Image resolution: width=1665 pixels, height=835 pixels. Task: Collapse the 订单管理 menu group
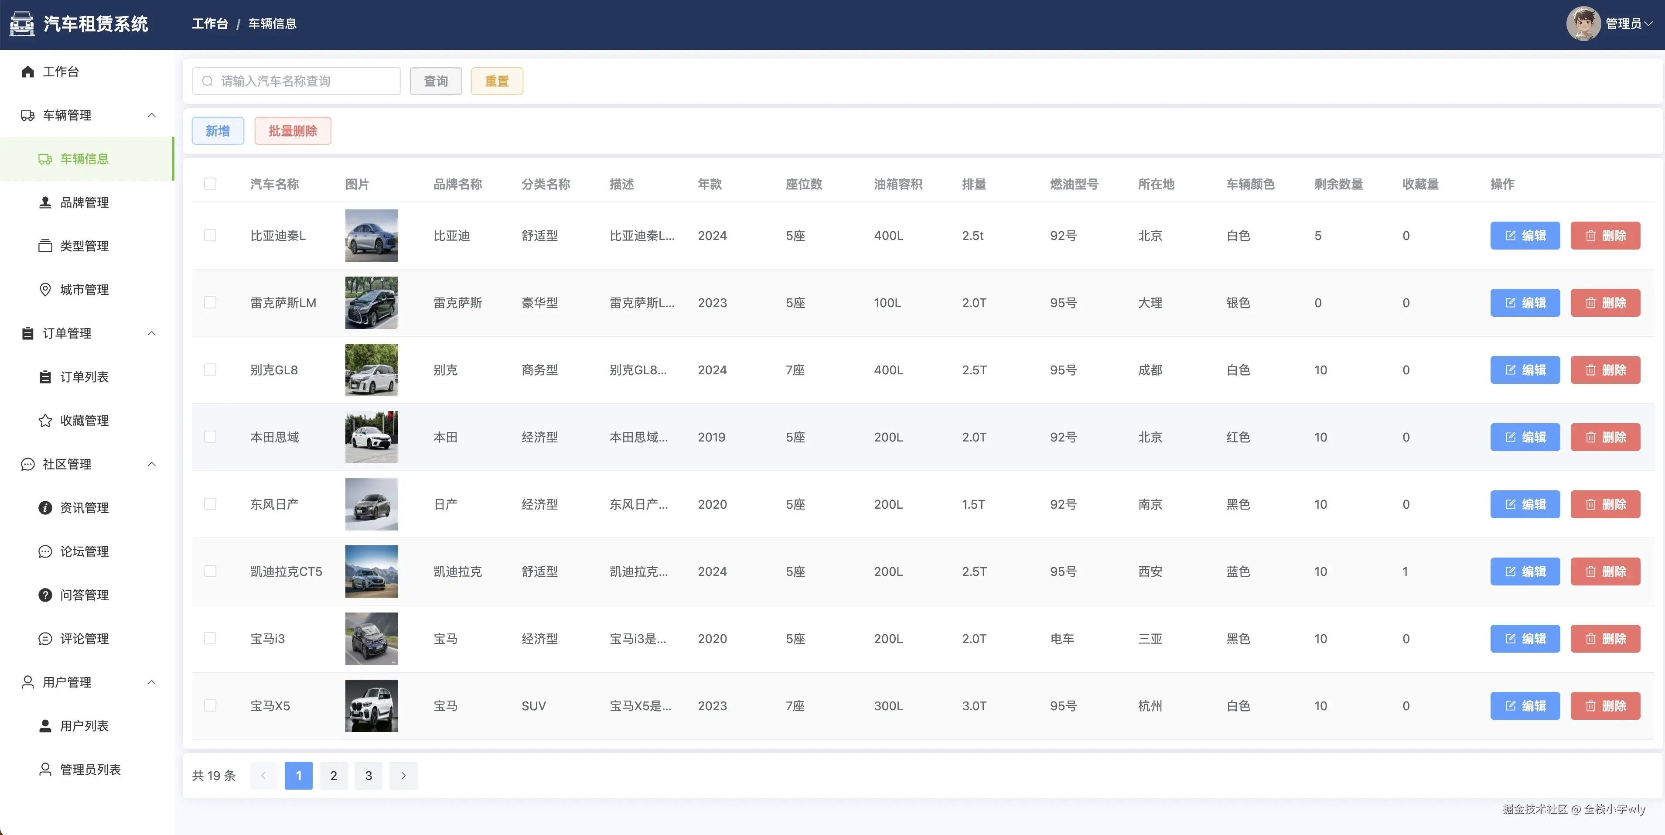(152, 333)
